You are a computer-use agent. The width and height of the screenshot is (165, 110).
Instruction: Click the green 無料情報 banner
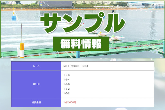click(x=81, y=45)
